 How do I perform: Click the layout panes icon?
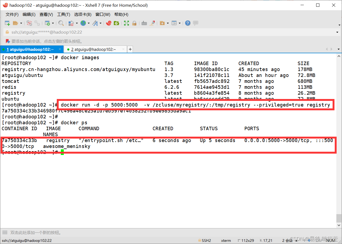tap(174, 23)
